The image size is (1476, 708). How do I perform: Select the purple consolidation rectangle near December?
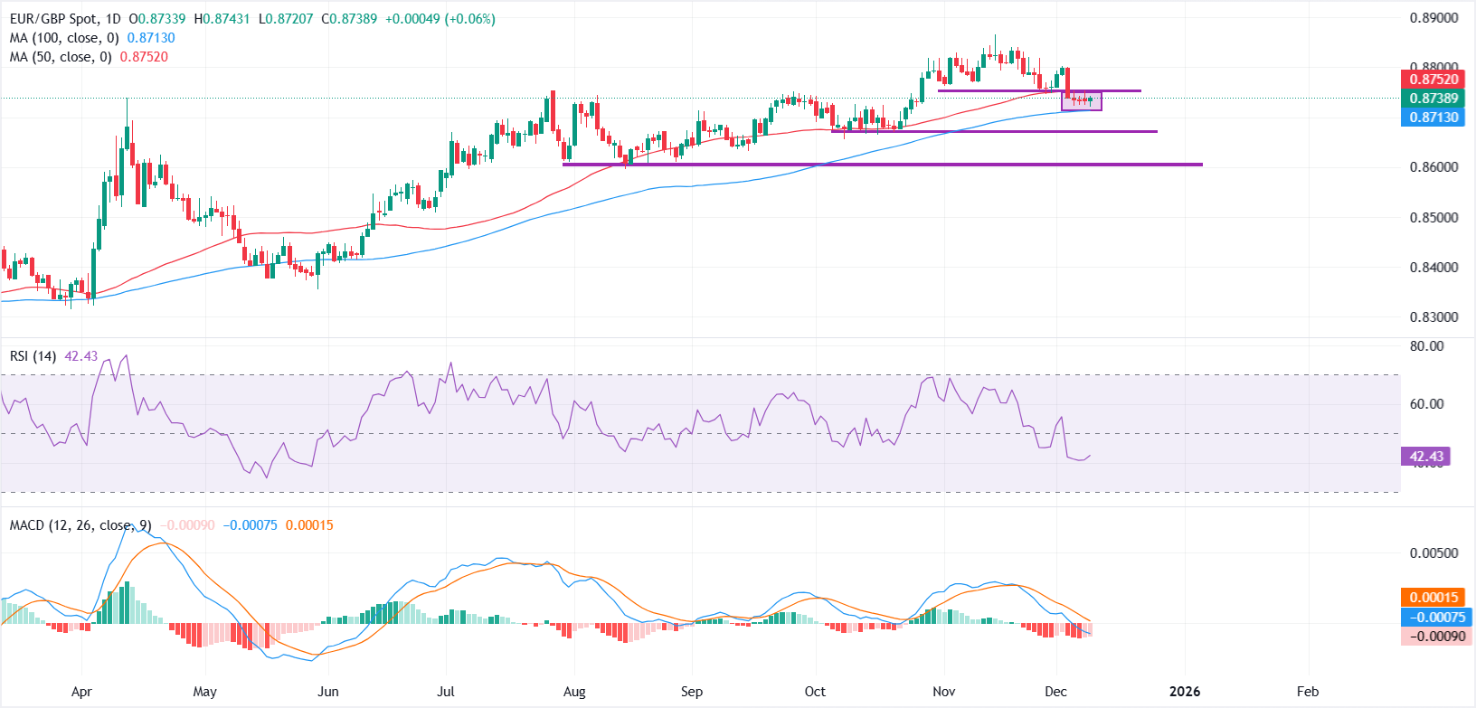[x=1082, y=101]
